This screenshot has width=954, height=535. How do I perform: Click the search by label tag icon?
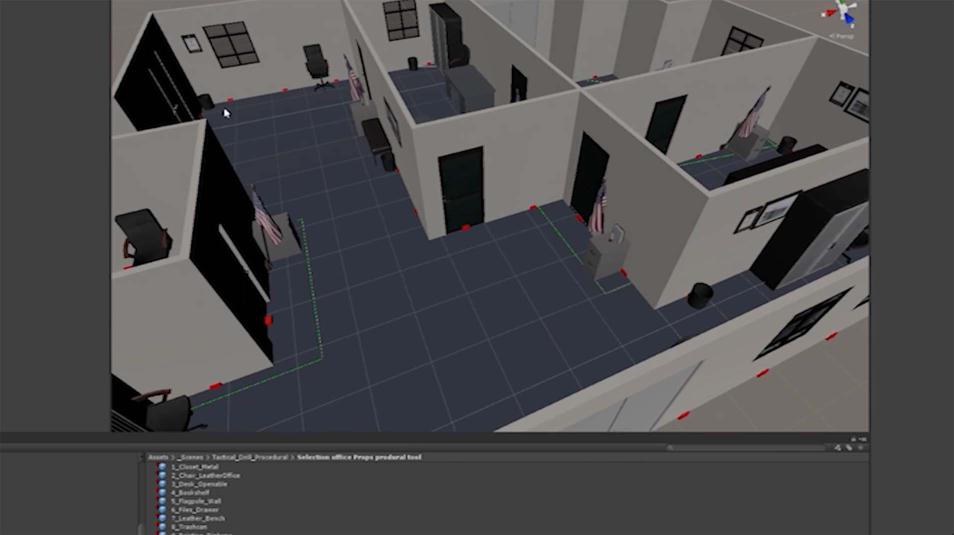click(x=848, y=448)
